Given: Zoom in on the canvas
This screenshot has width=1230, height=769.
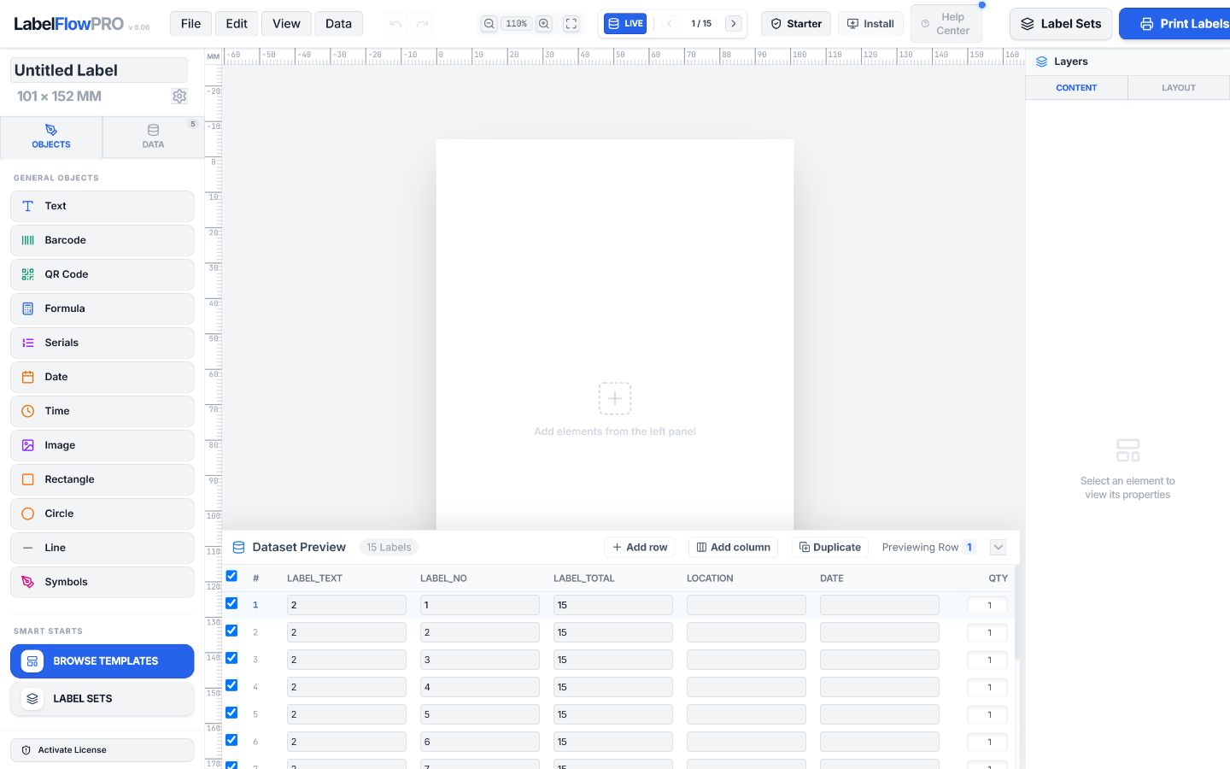Looking at the screenshot, I should (544, 24).
